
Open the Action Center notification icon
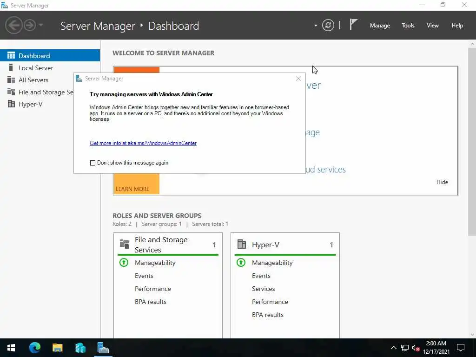coord(461,348)
